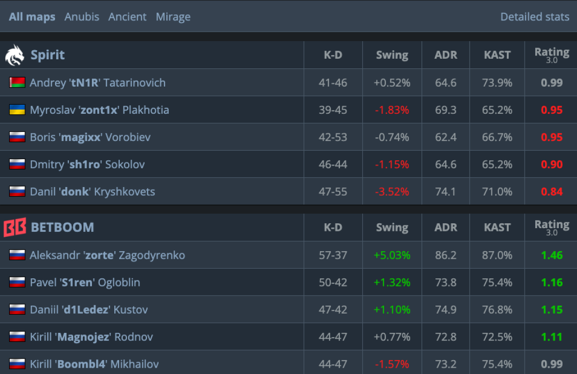Screen dimensions: 577x374
Task: Open Aleksandr 'zorte' Zagodyrenko player profile
Action: [x=107, y=255]
